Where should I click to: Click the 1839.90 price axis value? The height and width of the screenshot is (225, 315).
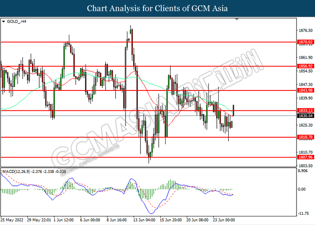[x=306, y=98]
